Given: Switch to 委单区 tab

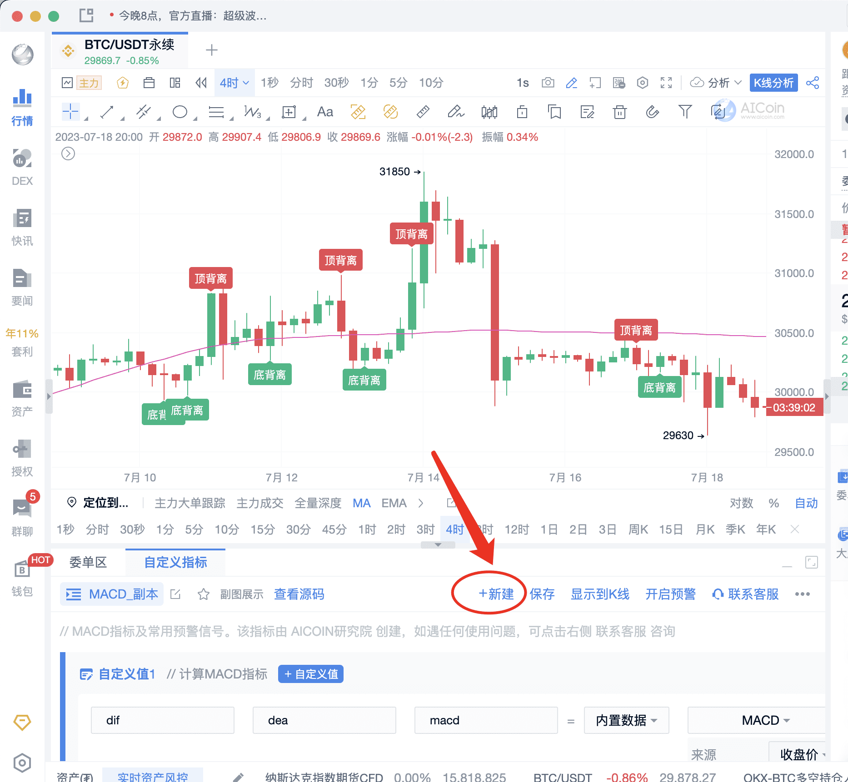Looking at the screenshot, I should tap(88, 562).
